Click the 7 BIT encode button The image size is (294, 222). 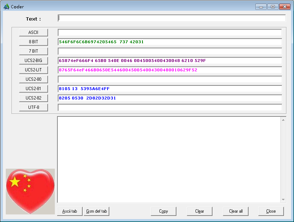34,51
